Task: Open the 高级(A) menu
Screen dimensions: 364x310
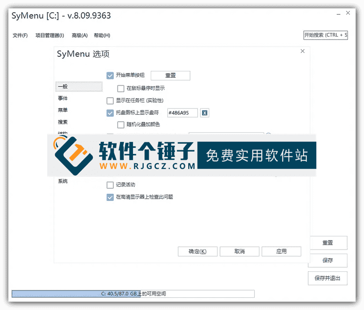Action: pos(79,35)
